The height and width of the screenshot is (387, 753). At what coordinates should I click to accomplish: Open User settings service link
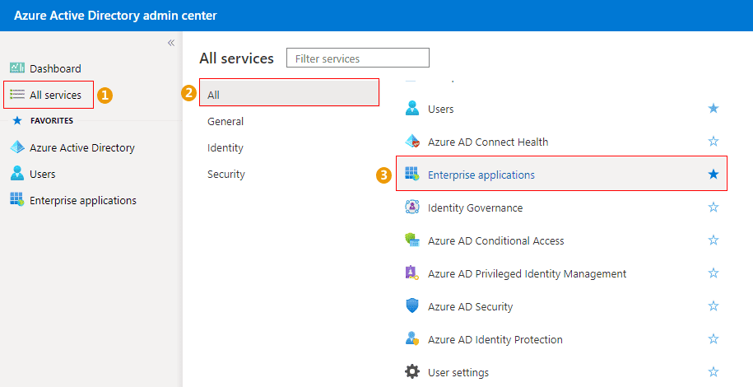point(458,372)
